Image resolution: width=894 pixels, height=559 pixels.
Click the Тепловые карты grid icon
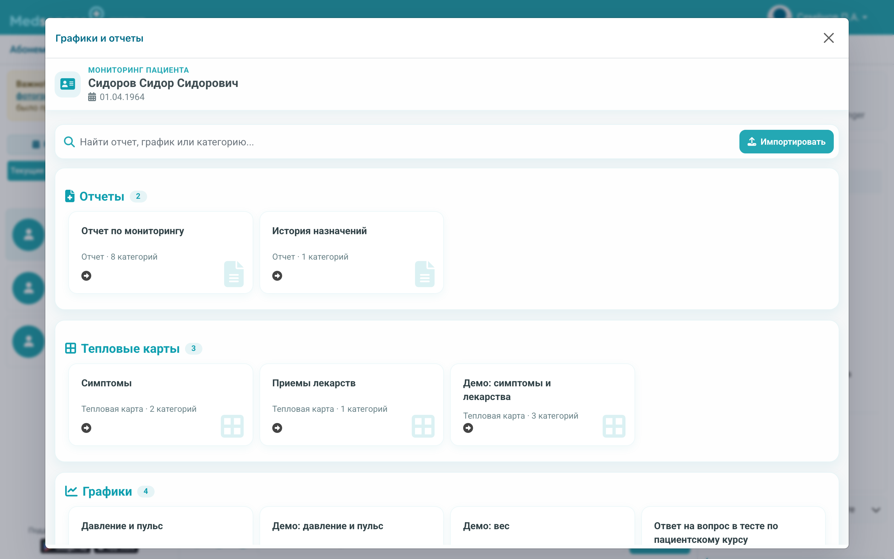70,348
